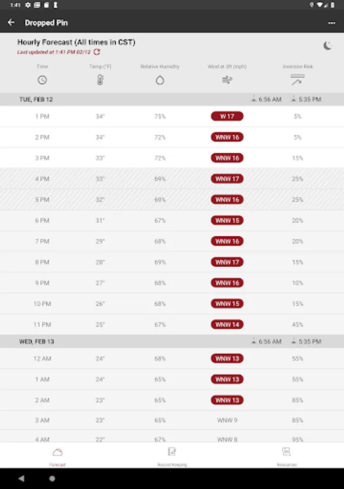Tap the 11 PM WNW 14 badge
The height and width of the screenshot is (489, 344).
click(x=227, y=324)
